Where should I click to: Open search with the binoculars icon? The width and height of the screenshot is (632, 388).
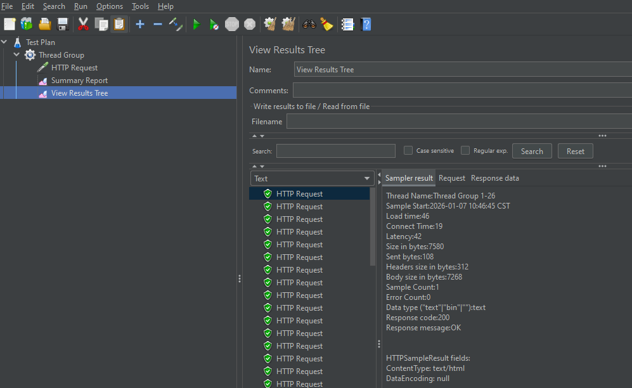(x=309, y=24)
